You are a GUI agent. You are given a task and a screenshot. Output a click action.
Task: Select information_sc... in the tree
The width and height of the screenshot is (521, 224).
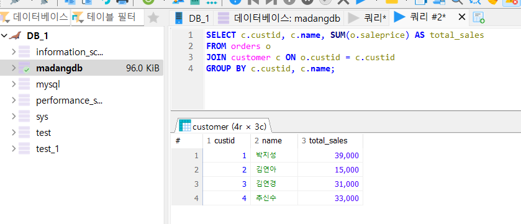[x=70, y=52]
